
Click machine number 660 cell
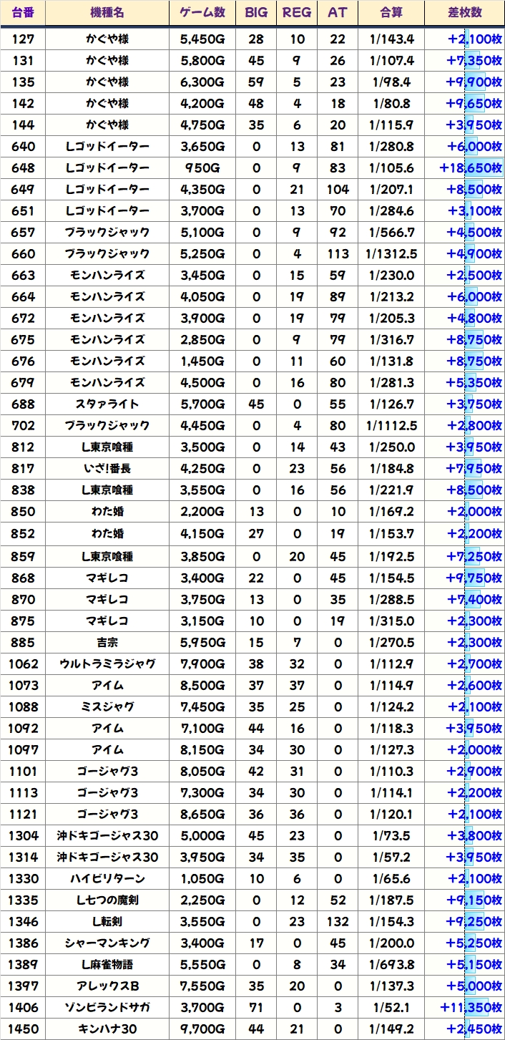(x=24, y=253)
